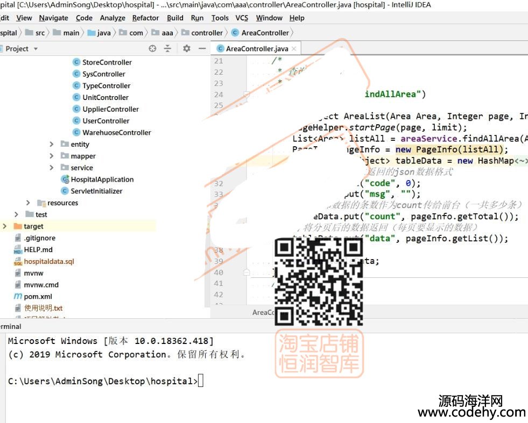Close the AreaController.java editor tab
This screenshot has height=423, width=528.
294,49
